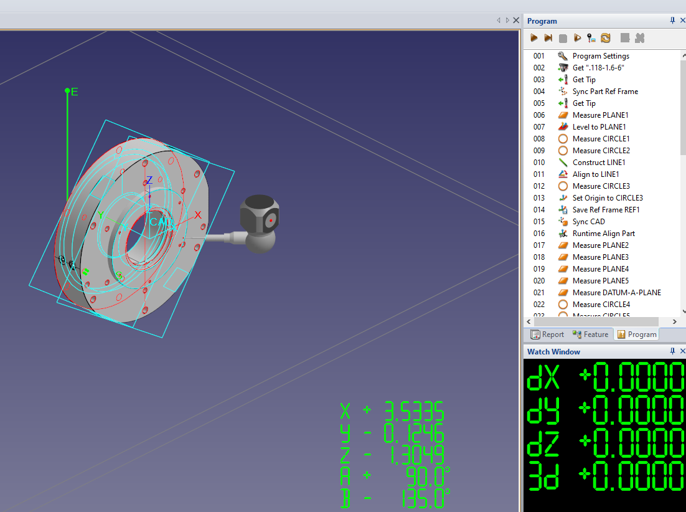This screenshot has height=512, width=686.
Task: Click the gray stop program button
Action: click(563, 39)
